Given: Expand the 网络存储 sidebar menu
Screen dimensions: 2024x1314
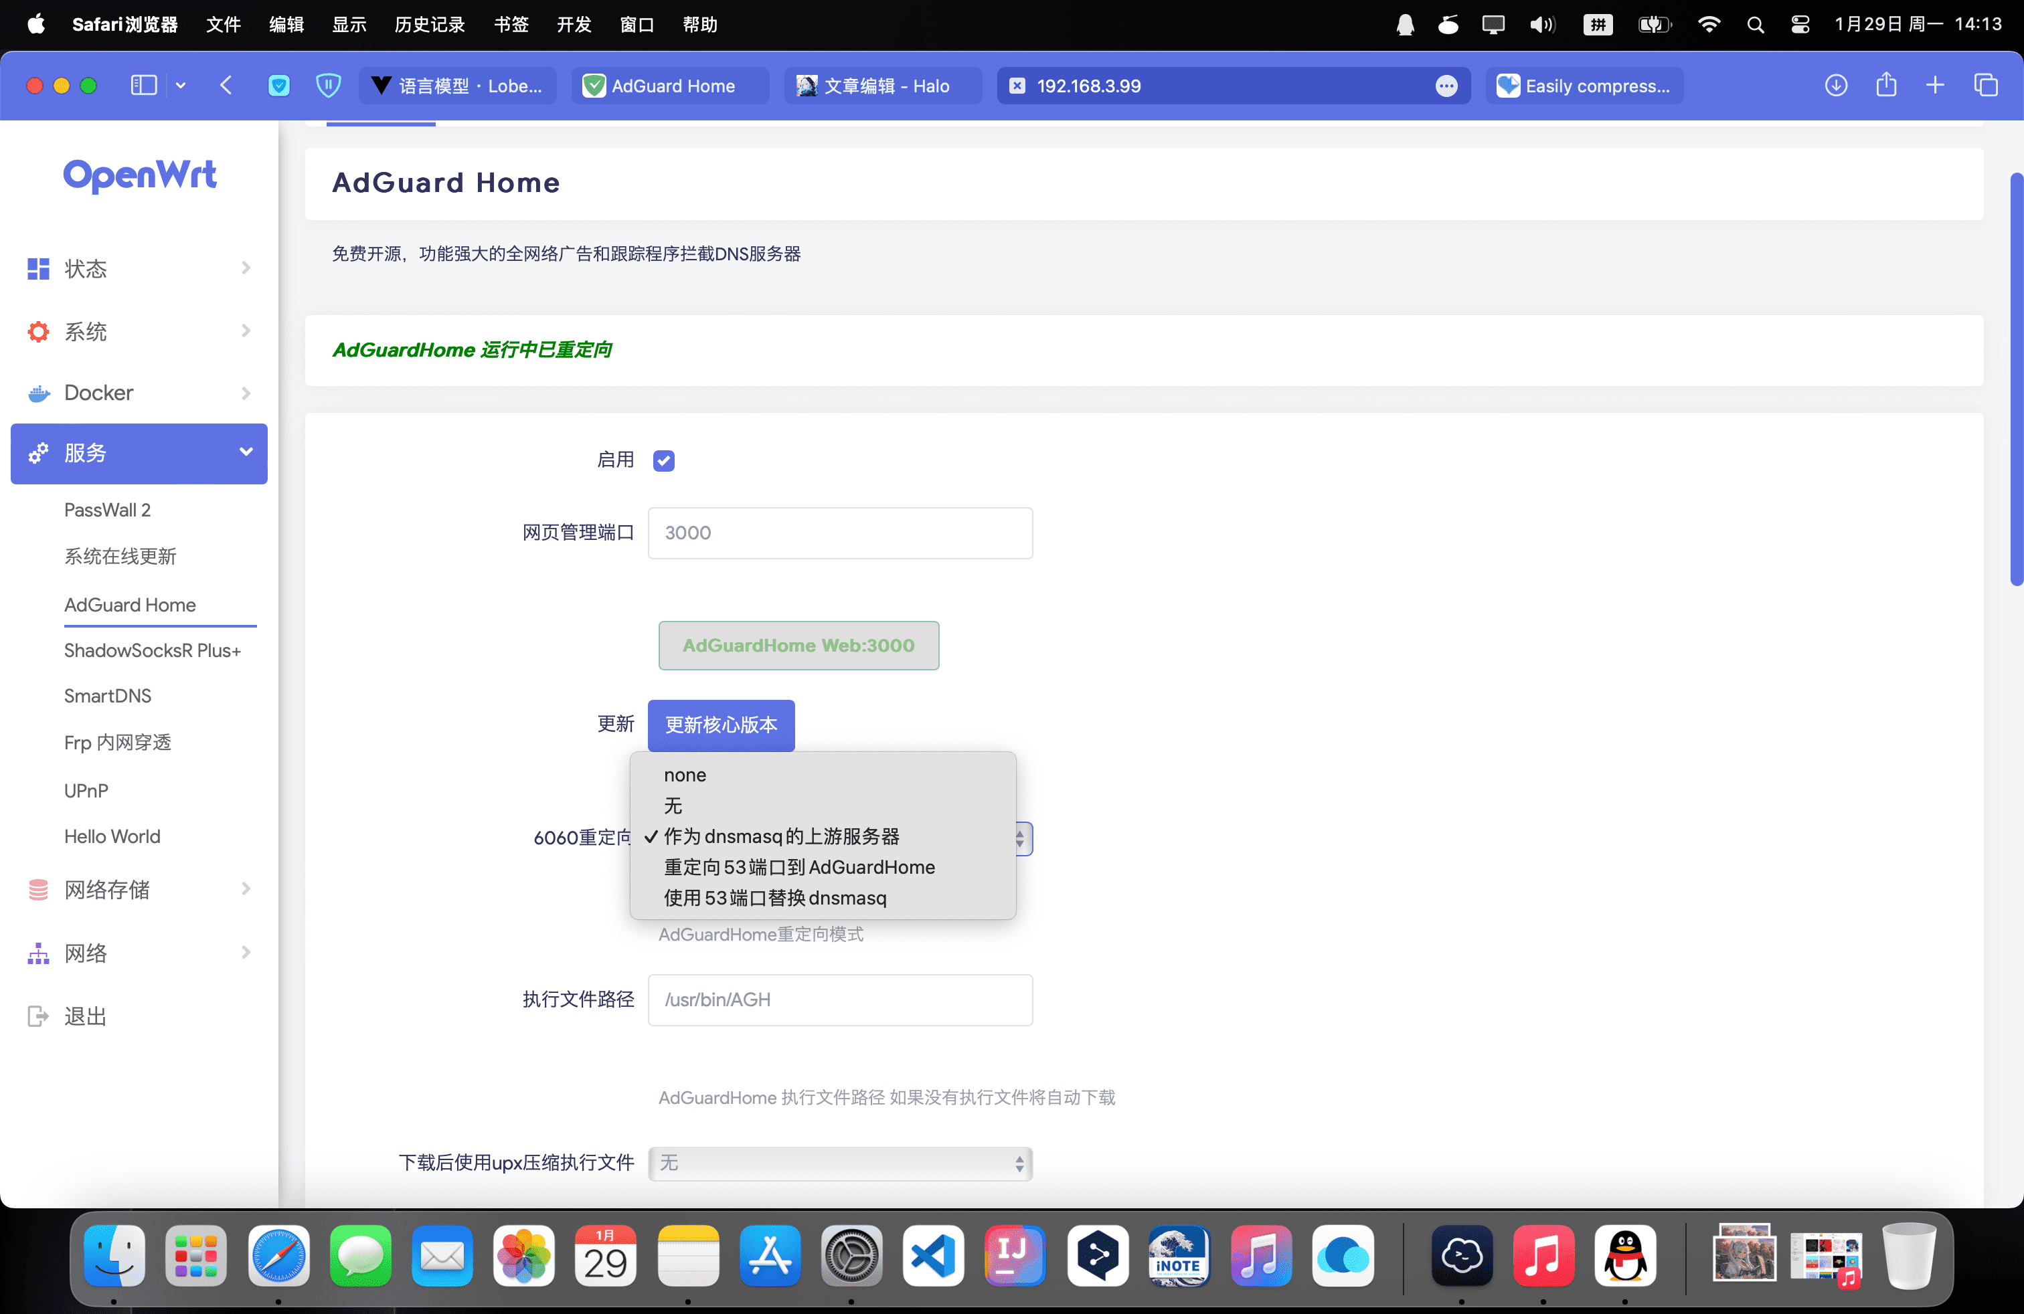Looking at the screenshot, I should [139, 889].
